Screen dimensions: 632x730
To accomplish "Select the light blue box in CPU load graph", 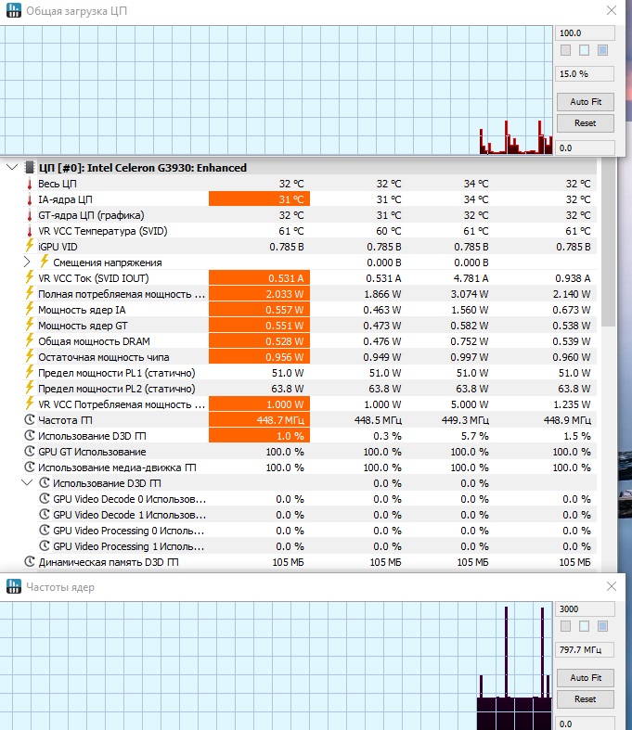I will pyautogui.click(x=584, y=50).
